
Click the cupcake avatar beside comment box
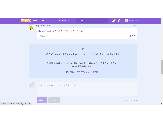pyautogui.click(x=32, y=85)
